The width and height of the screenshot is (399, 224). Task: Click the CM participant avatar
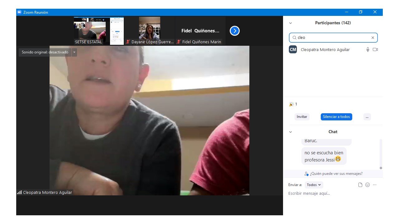click(293, 49)
